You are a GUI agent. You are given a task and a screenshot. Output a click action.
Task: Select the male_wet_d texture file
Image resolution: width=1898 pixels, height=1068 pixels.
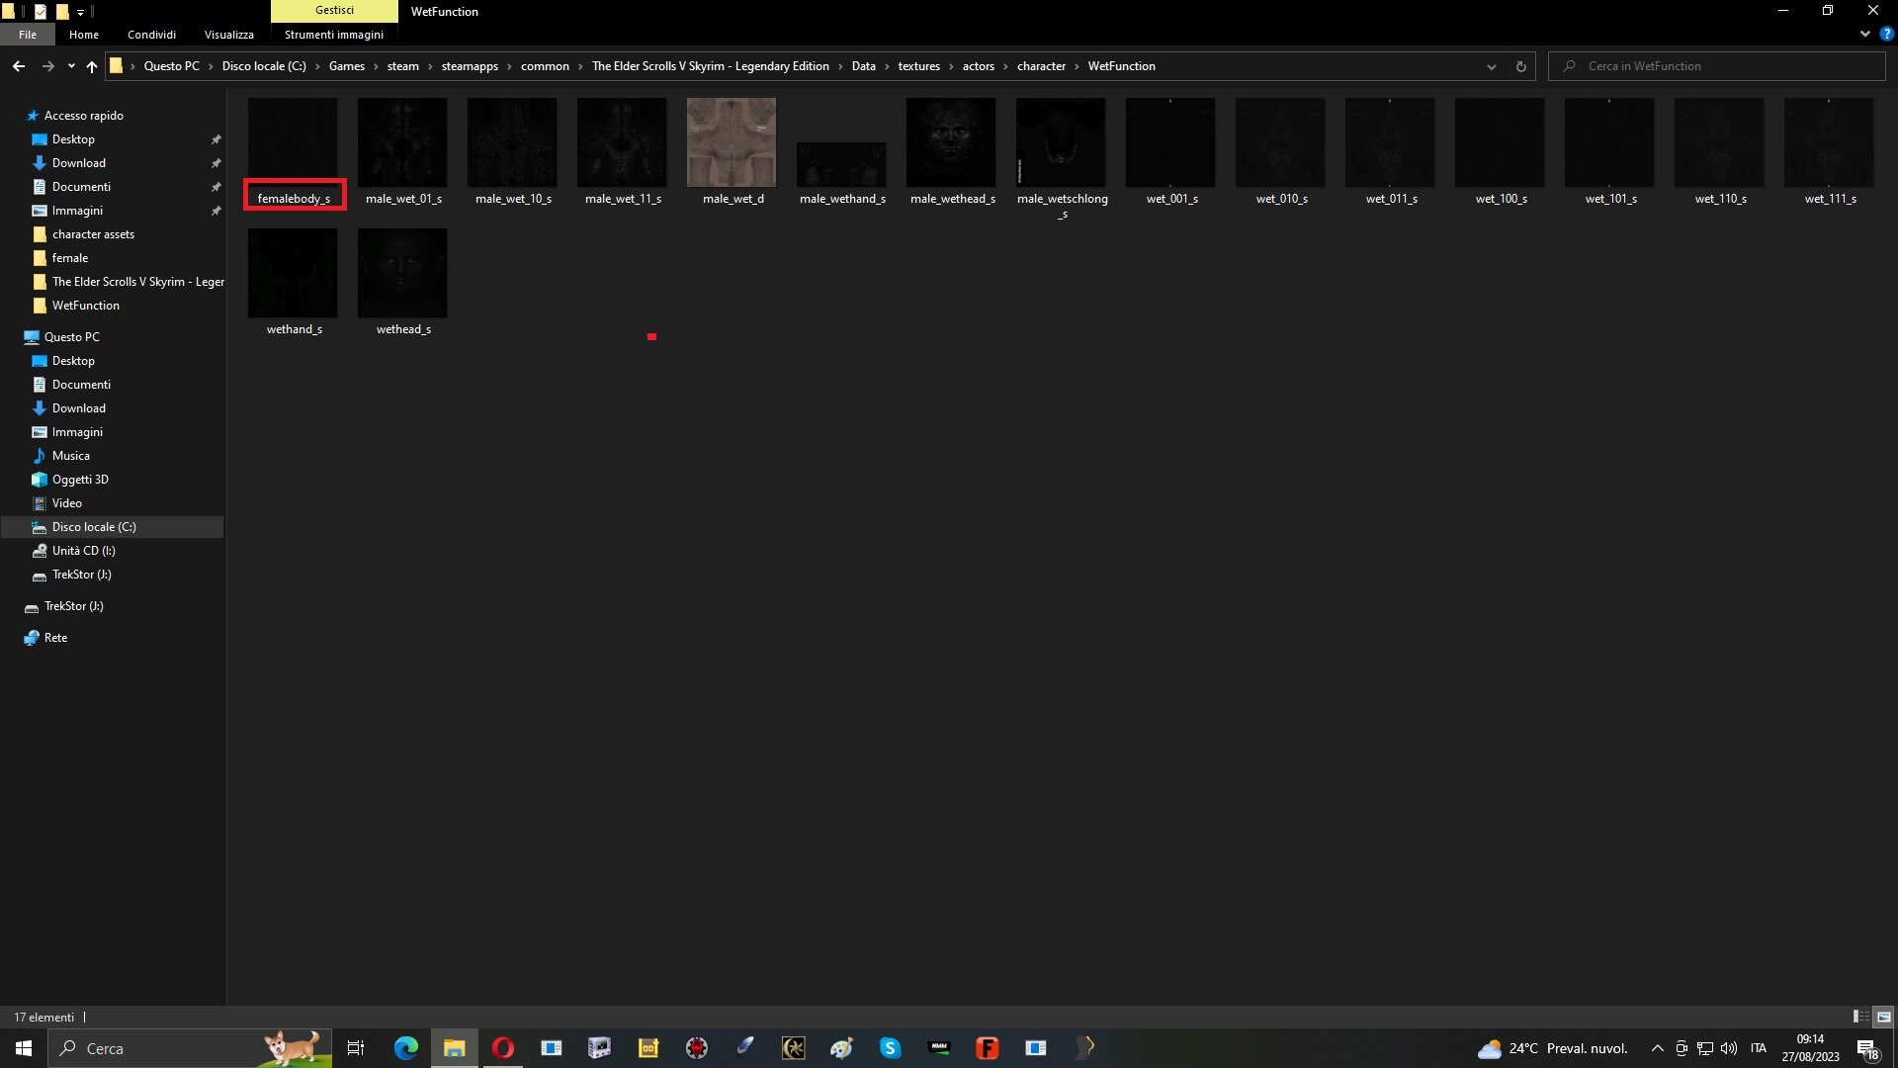coord(732,153)
